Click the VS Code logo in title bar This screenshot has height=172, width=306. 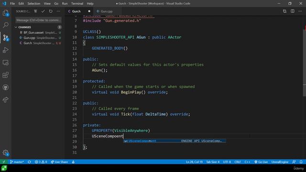pyautogui.click(x=4, y=3)
